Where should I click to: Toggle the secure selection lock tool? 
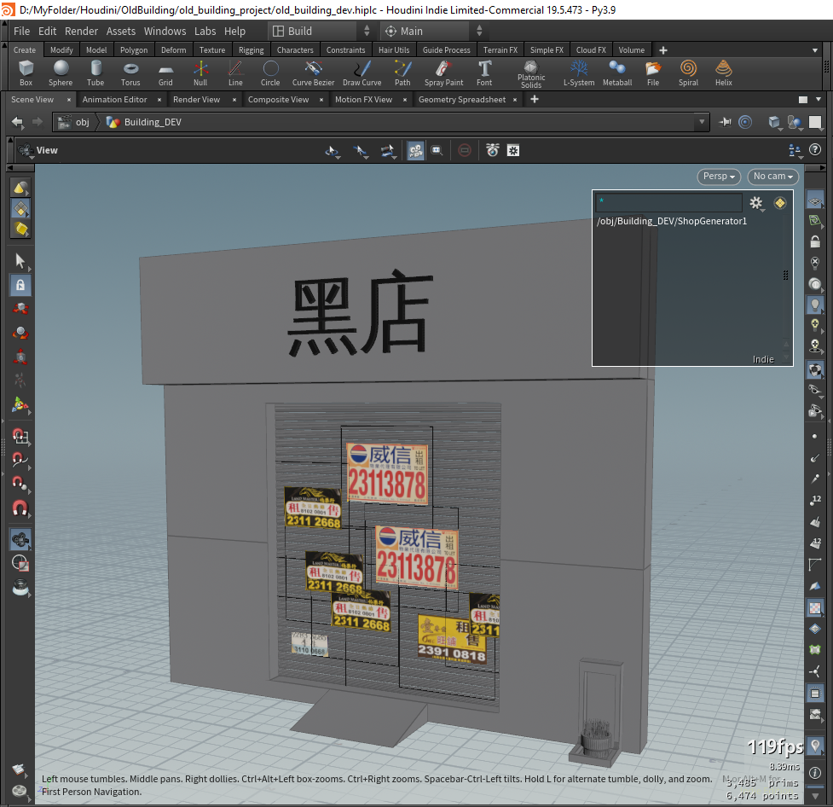coord(20,286)
